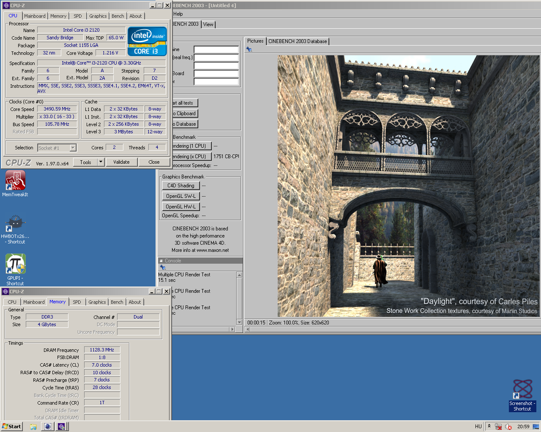Image resolution: width=541 pixels, height=432 pixels.
Task: Open the Bench tab in top CPU-Z
Action: (118, 16)
